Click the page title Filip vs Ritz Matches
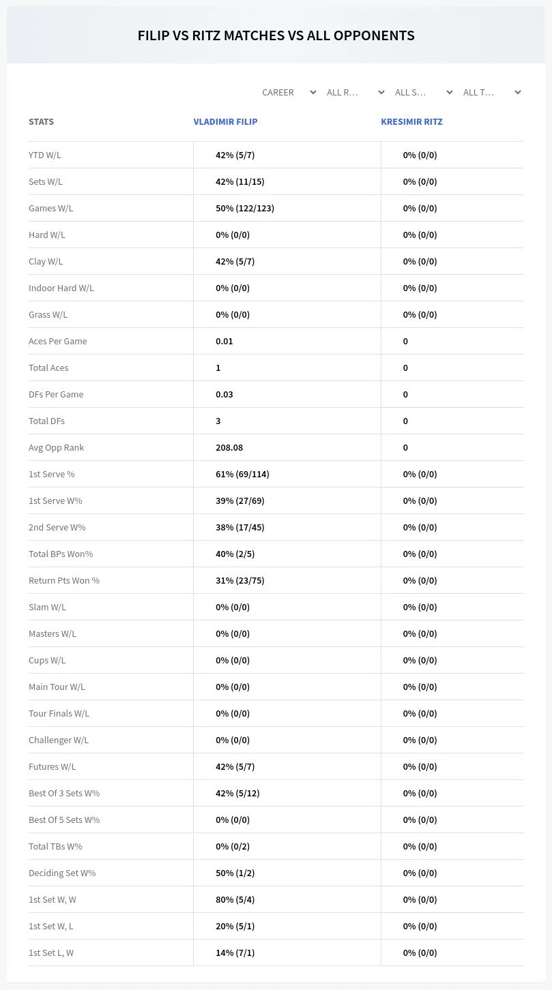Image resolution: width=552 pixels, height=990 pixels. click(276, 35)
